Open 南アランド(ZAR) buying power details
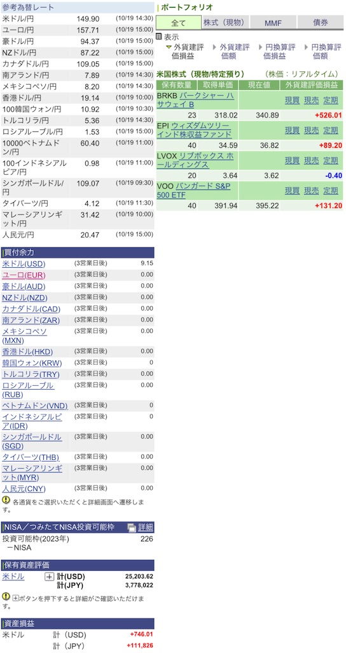This screenshot has height=653, width=346. (x=31, y=320)
